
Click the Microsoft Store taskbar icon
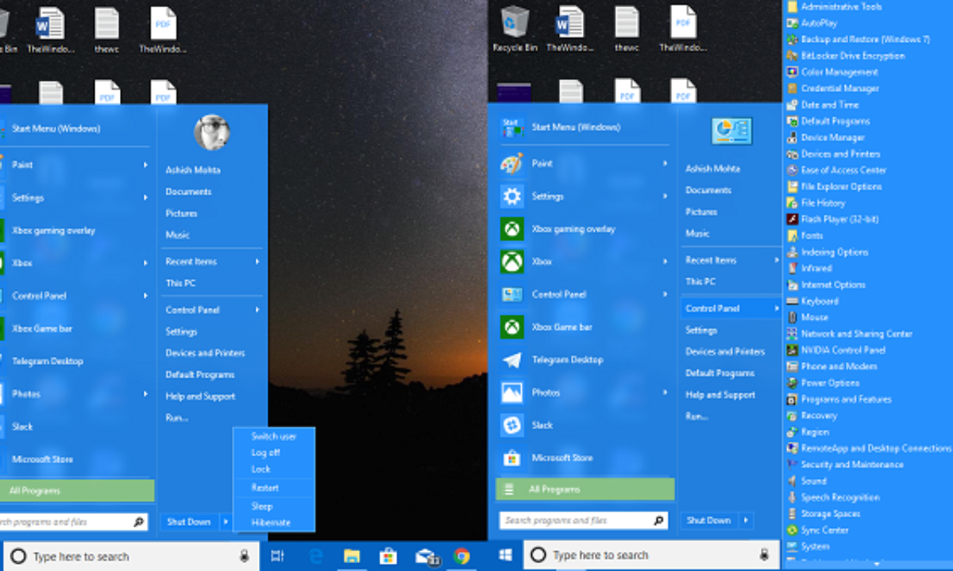coord(388,556)
